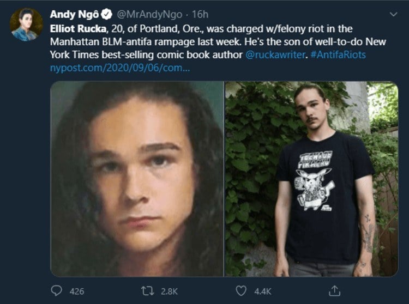Viewport: 409px width, 304px height.
Task: Click the share upload icon
Action: click(335, 291)
